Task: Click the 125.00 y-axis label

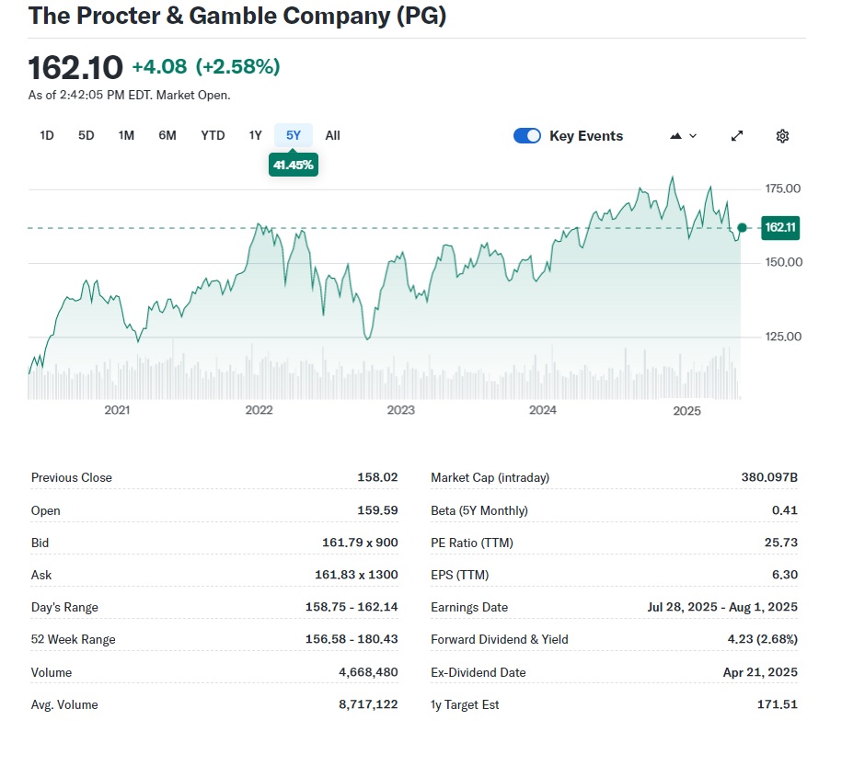Action: coord(783,337)
